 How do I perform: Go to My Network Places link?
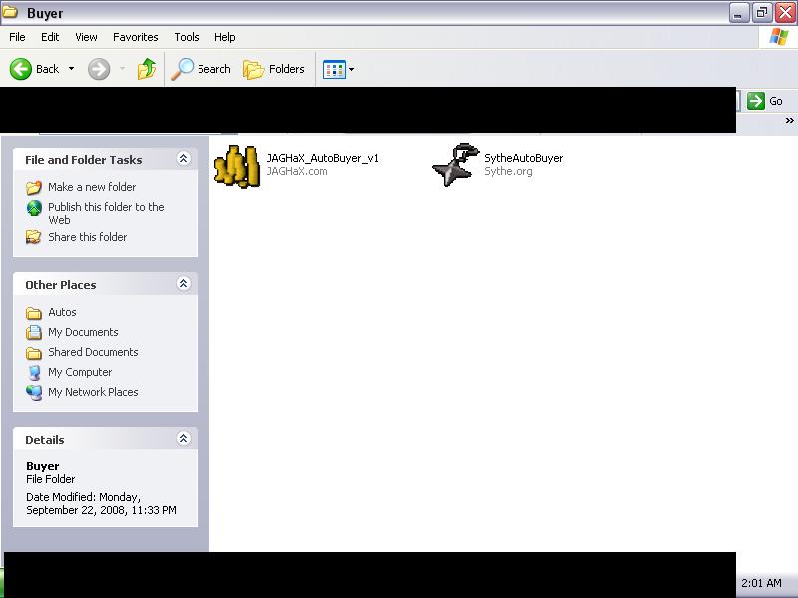pos(93,392)
